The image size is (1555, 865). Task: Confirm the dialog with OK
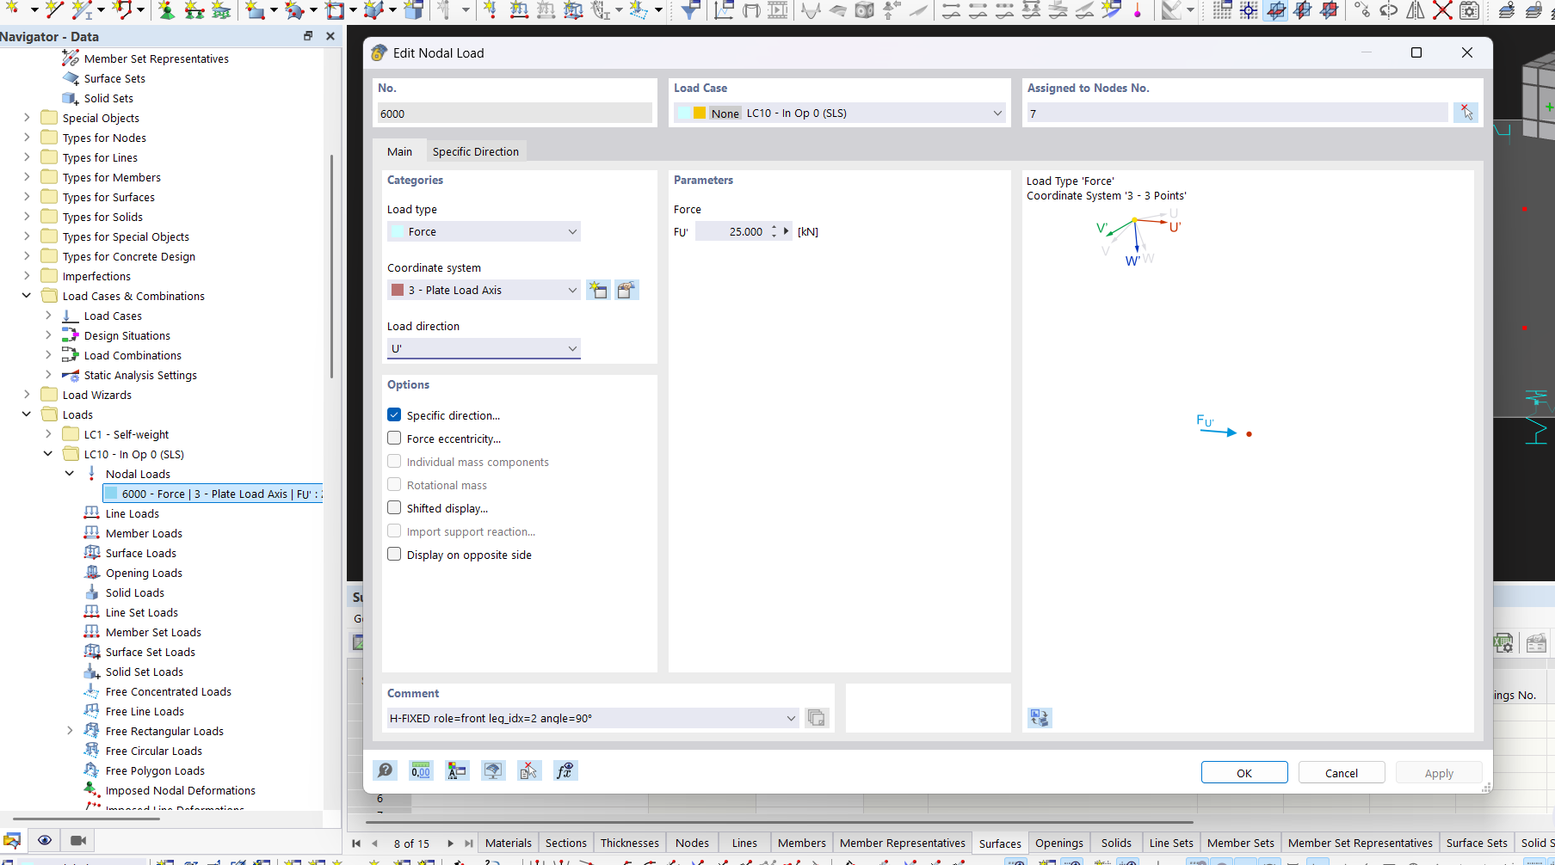click(1243, 773)
